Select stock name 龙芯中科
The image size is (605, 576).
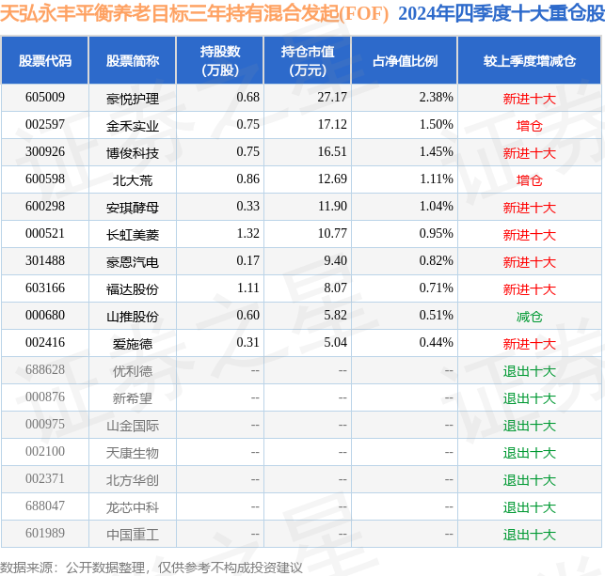click(x=133, y=507)
